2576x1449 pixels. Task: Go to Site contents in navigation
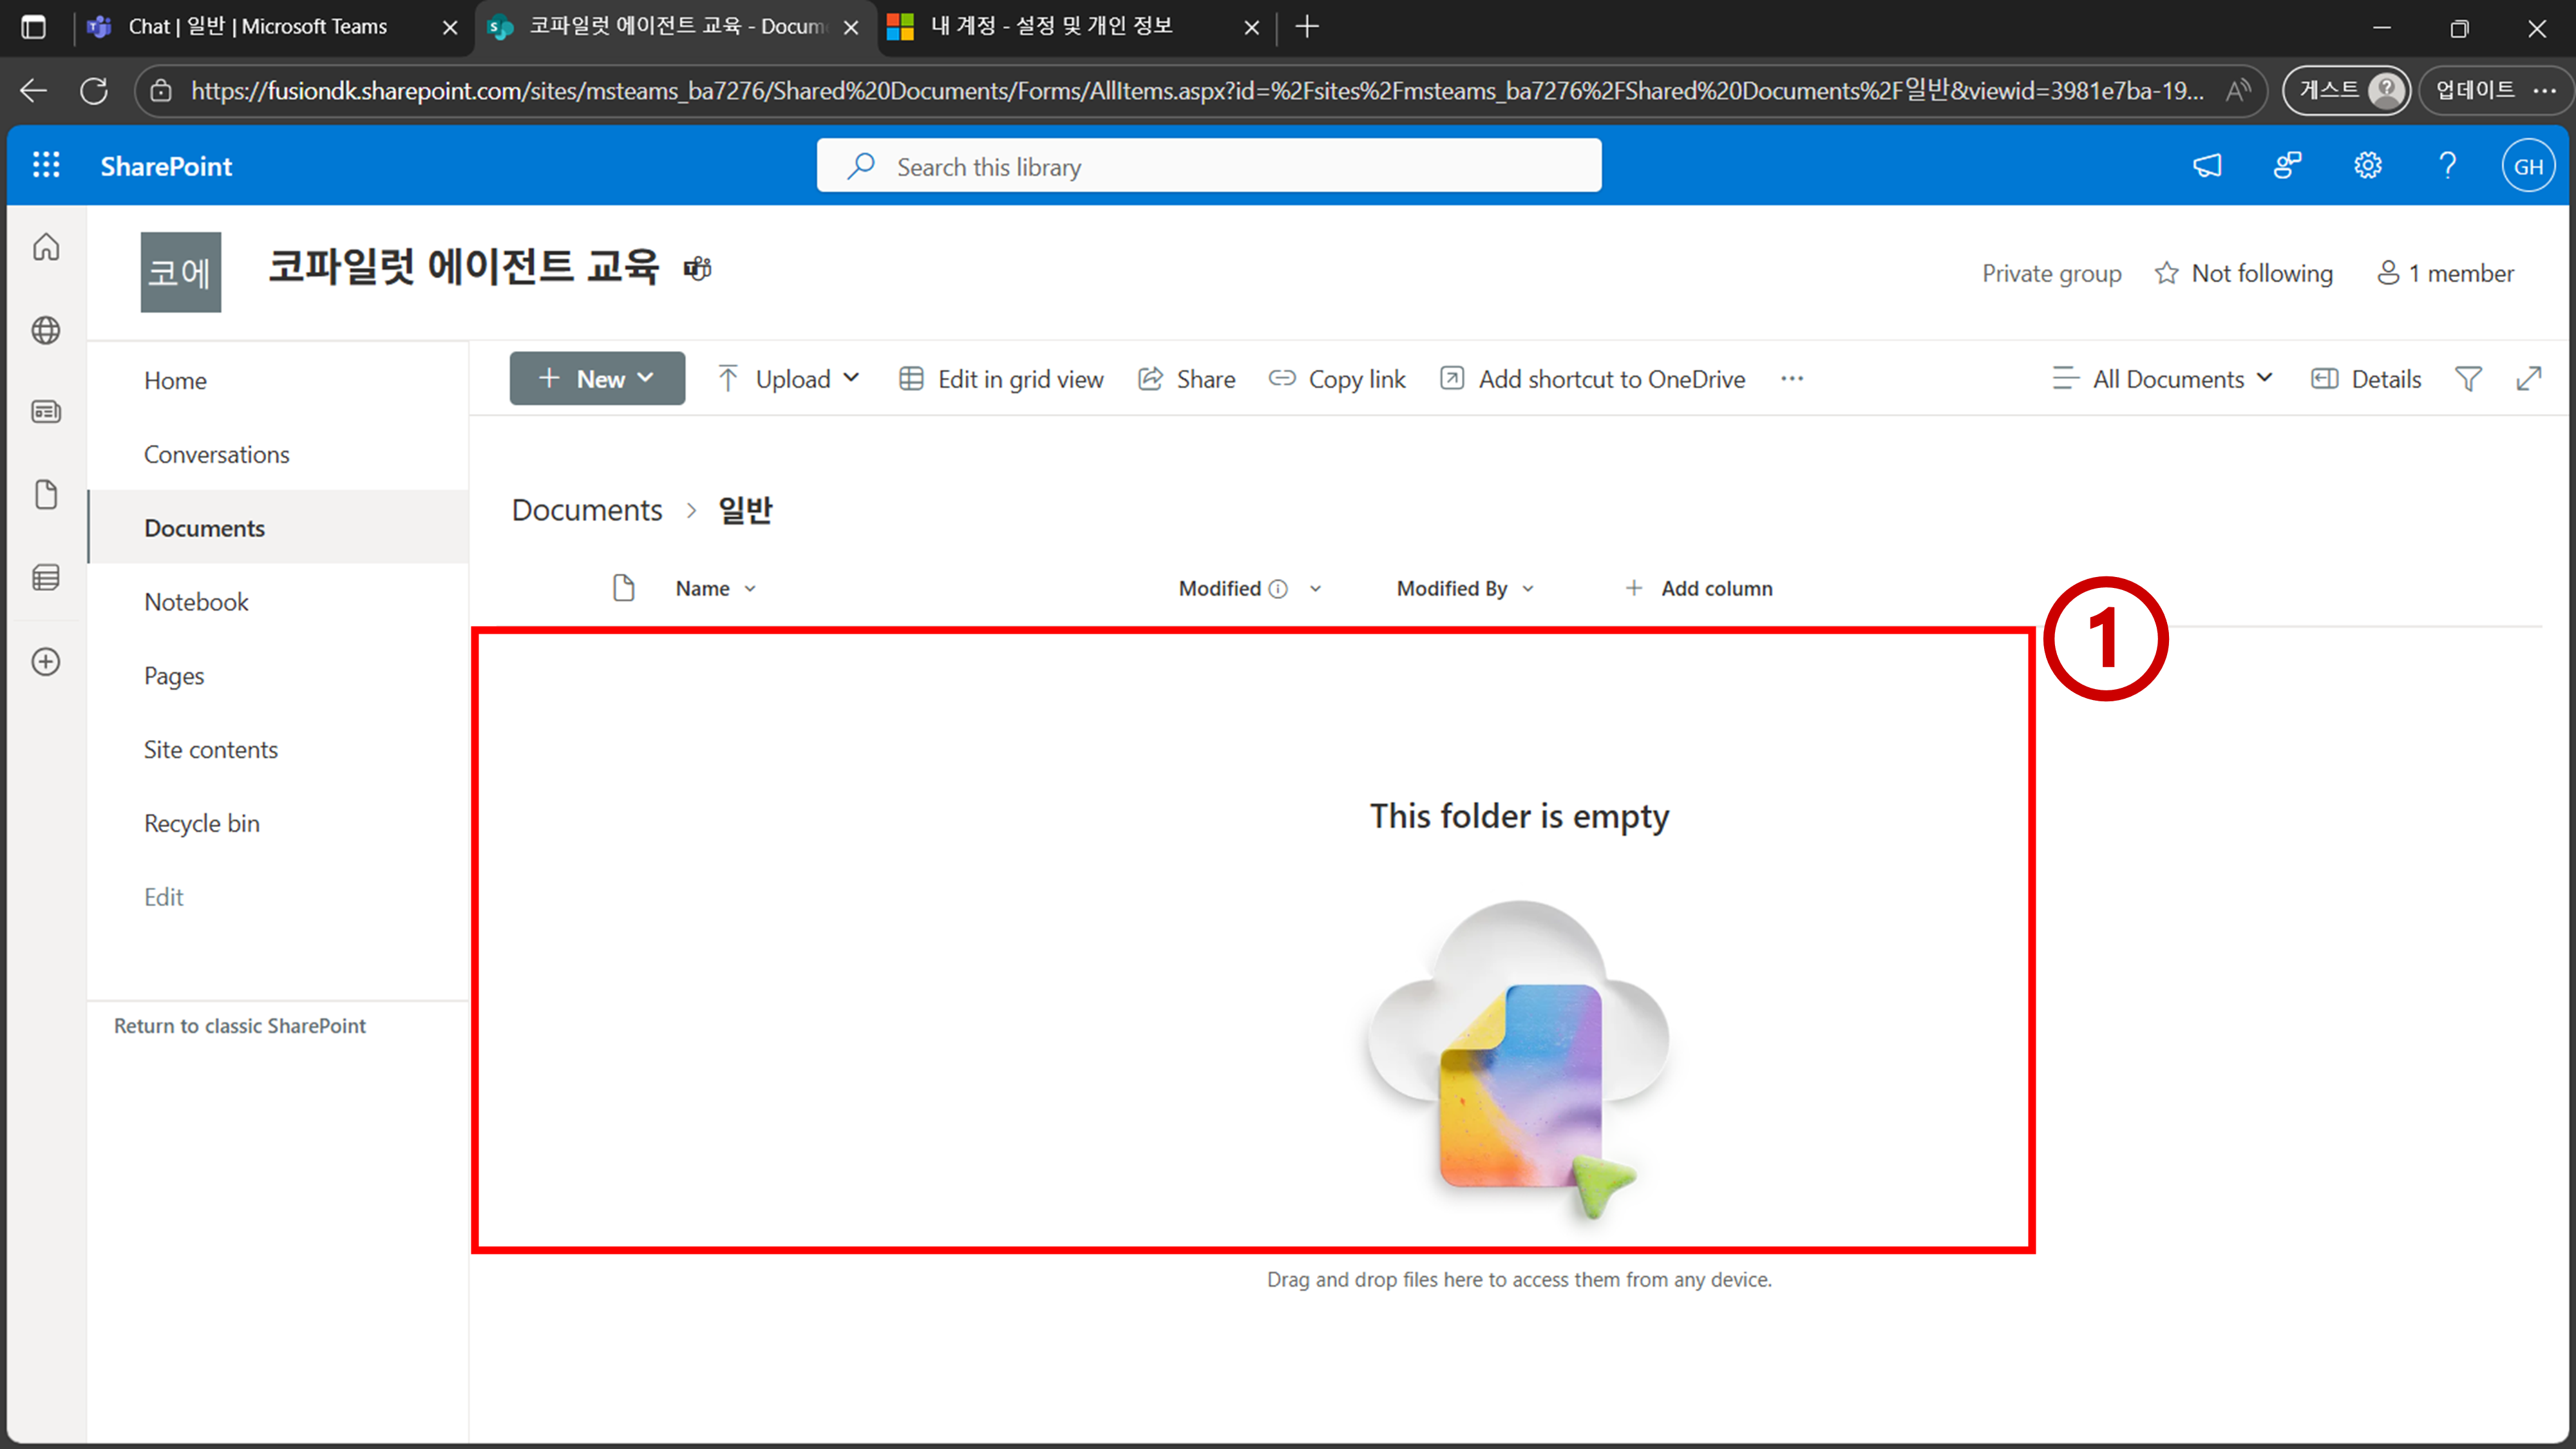pos(210,749)
